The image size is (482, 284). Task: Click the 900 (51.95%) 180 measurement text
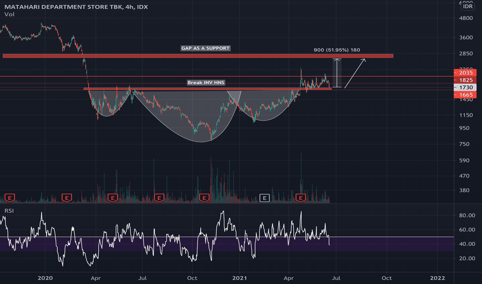(x=337, y=50)
